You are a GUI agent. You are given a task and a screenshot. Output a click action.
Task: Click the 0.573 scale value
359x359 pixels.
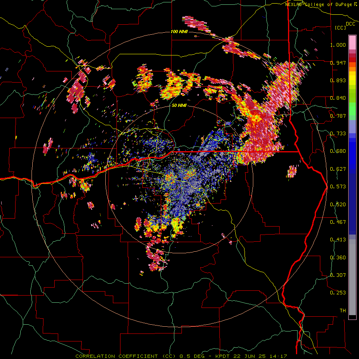(338, 187)
